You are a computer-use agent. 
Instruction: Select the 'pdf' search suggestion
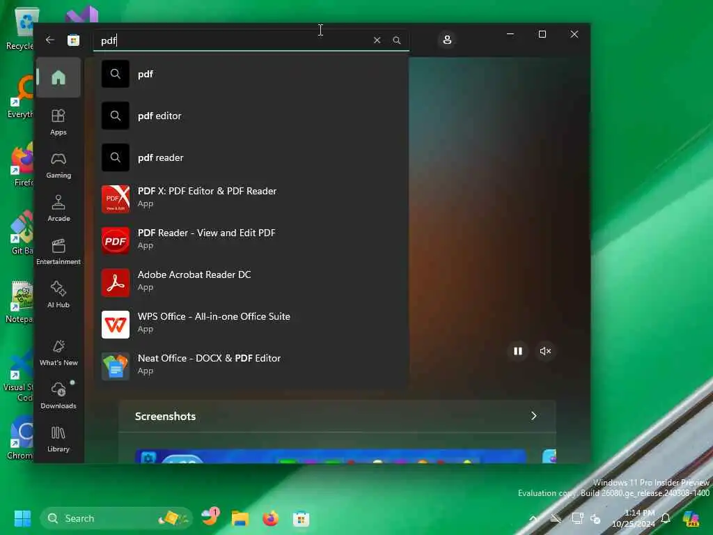coord(251,74)
